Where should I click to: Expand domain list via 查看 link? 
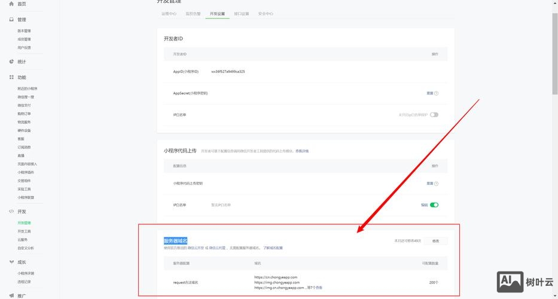tap(319, 288)
